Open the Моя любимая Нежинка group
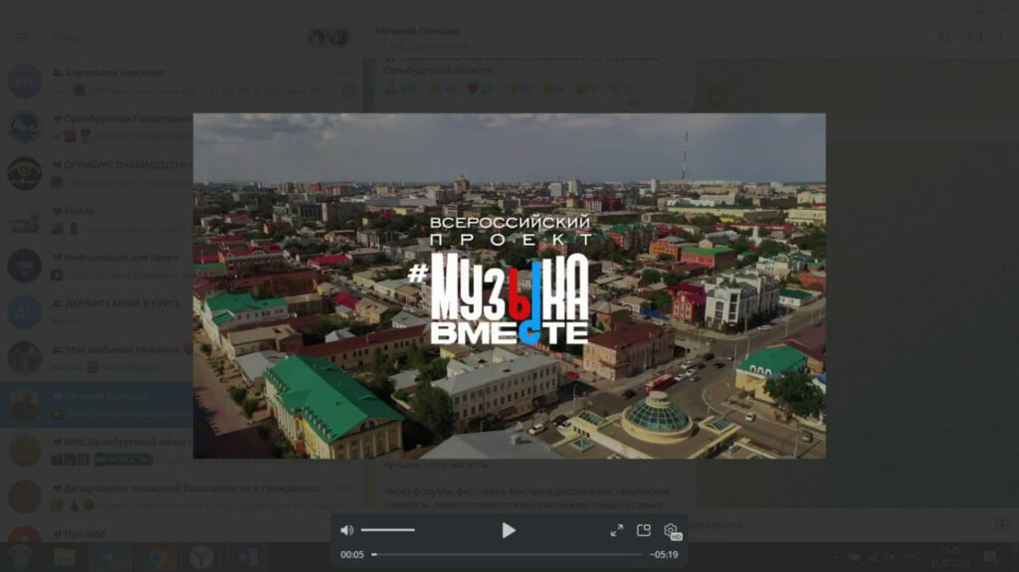Screen dimensions: 1019x572 tap(98, 358)
